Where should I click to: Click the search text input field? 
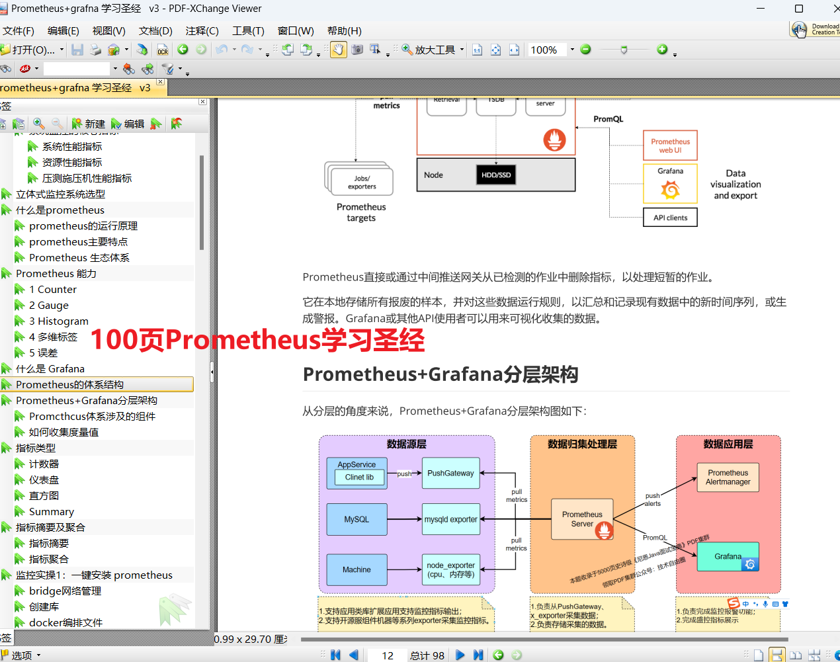click(x=77, y=68)
